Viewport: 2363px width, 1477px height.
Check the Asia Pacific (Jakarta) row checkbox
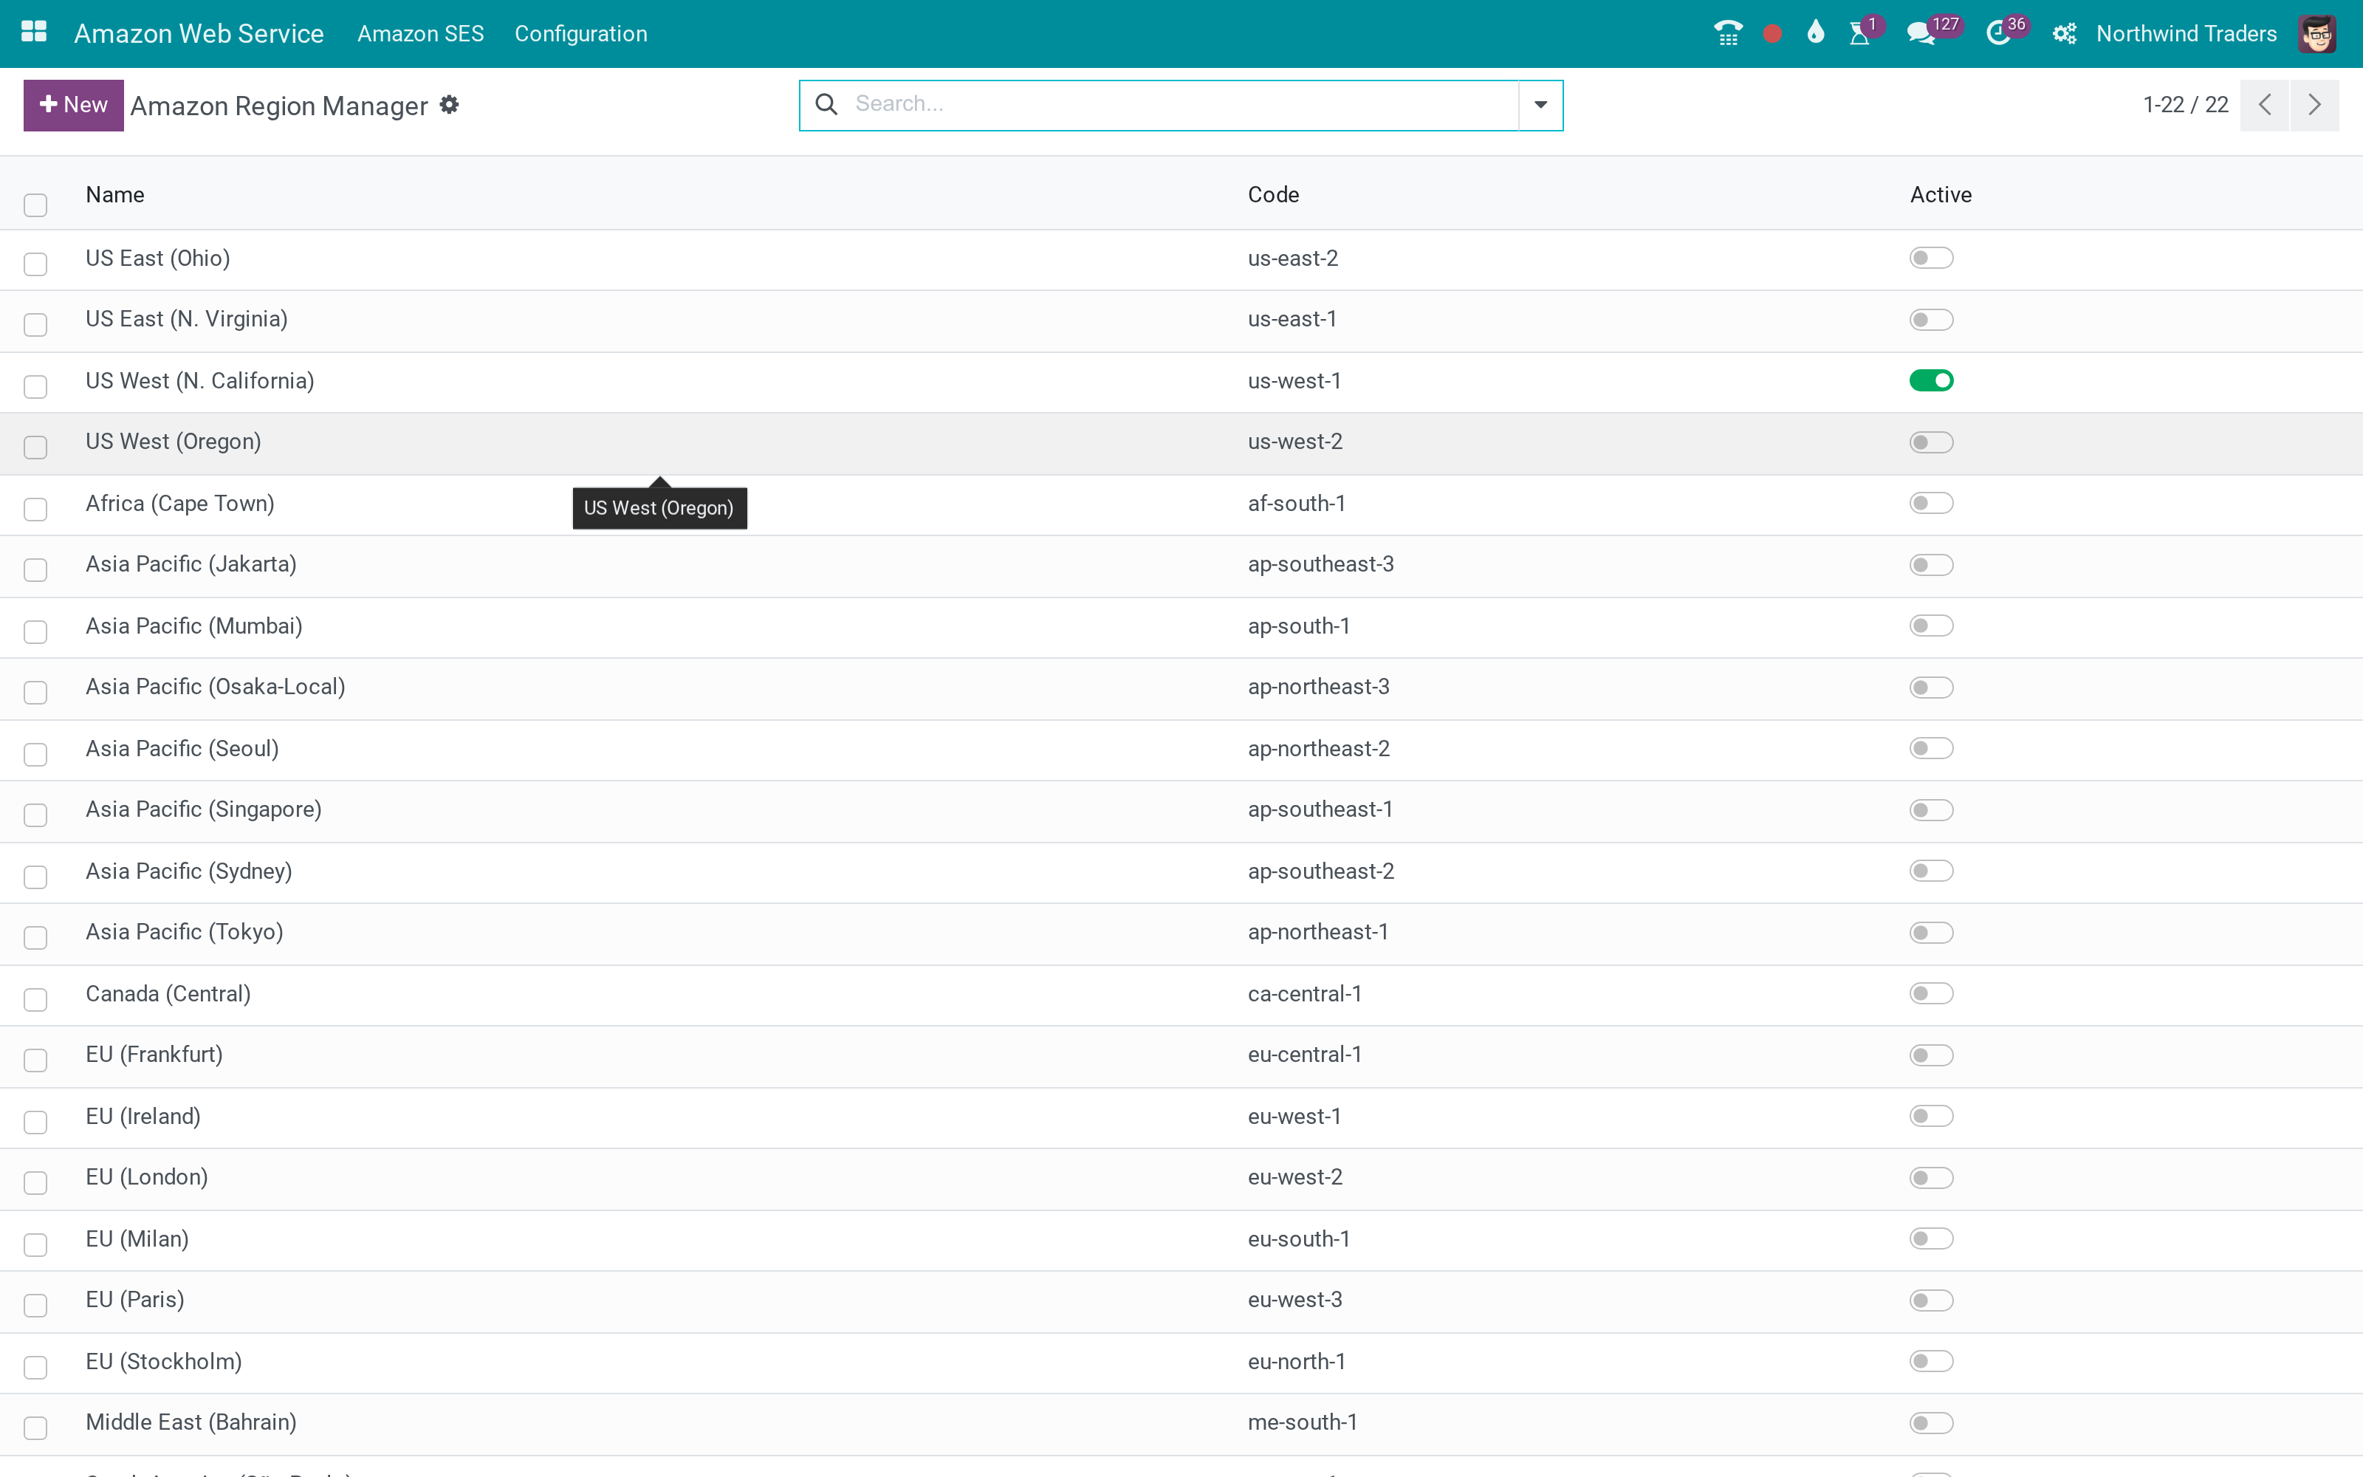[35, 569]
